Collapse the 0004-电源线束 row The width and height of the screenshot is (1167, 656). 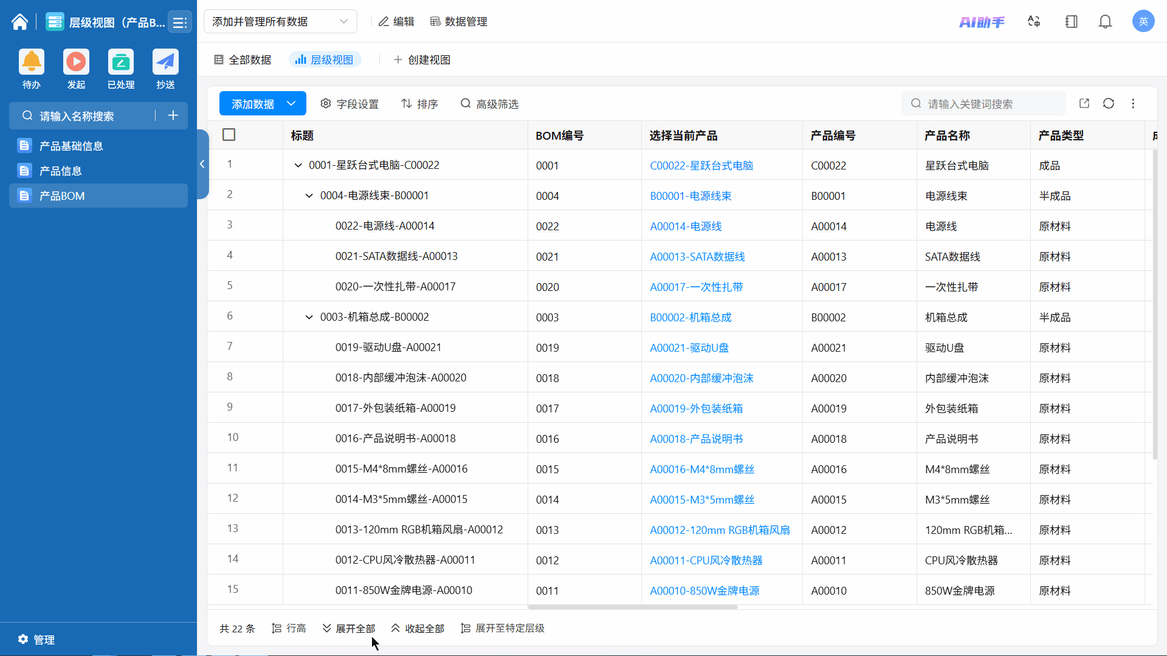click(309, 196)
